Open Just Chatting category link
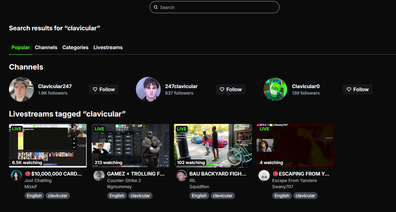 [x=38, y=181]
